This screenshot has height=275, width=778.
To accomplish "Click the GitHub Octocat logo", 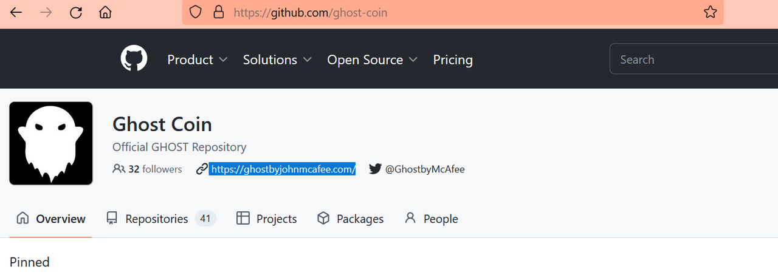I will (134, 59).
